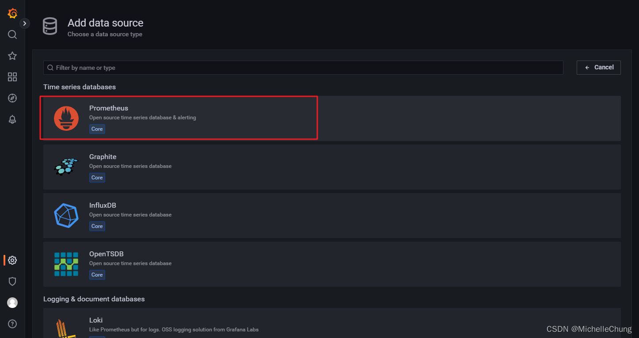
Task: Click the filter magnifier icon in search box
Action: [50, 68]
